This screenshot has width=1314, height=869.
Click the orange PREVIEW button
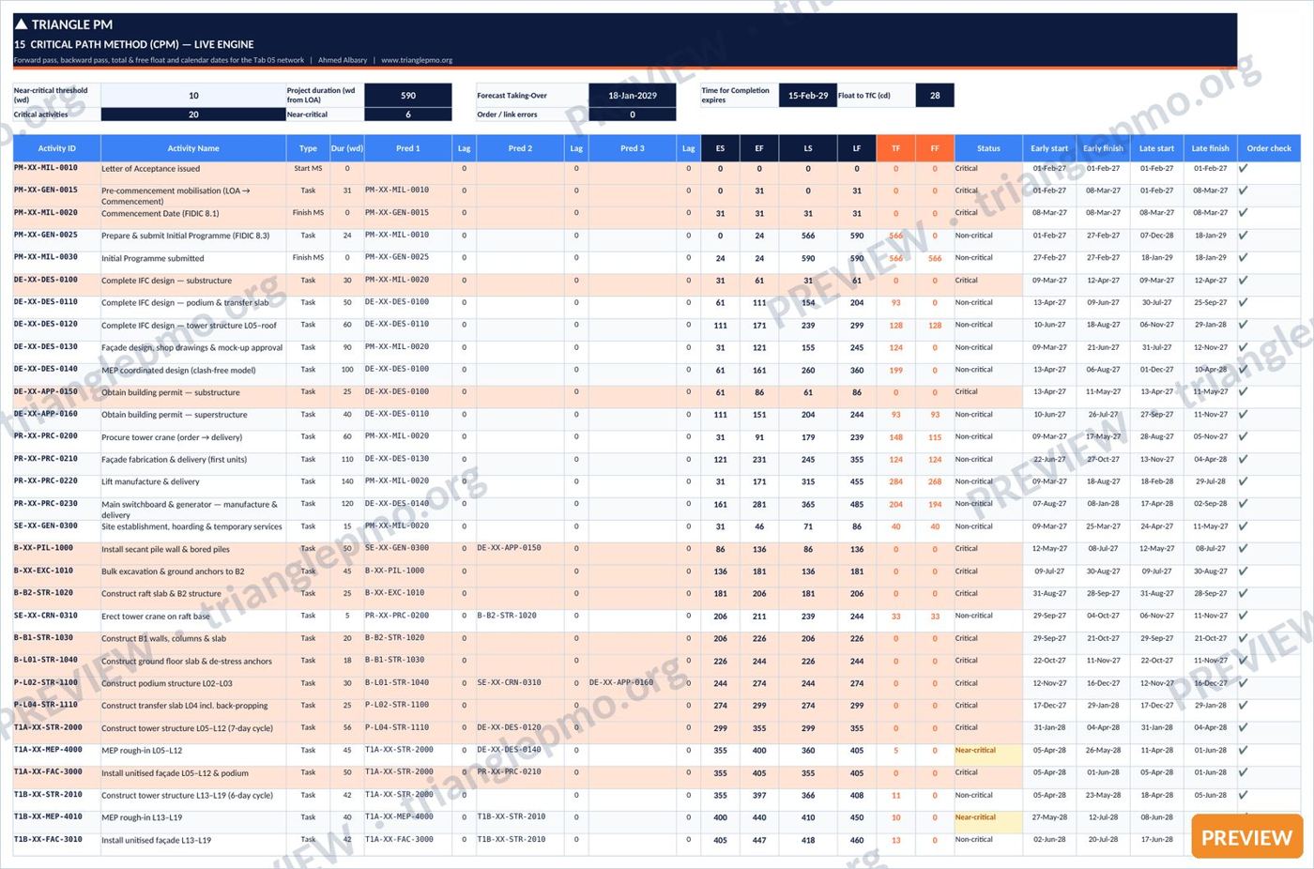pyautogui.click(x=1246, y=837)
